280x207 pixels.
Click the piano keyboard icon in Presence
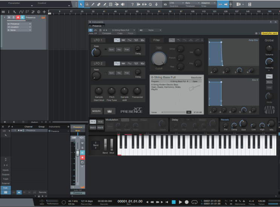[x=109, y=111]
